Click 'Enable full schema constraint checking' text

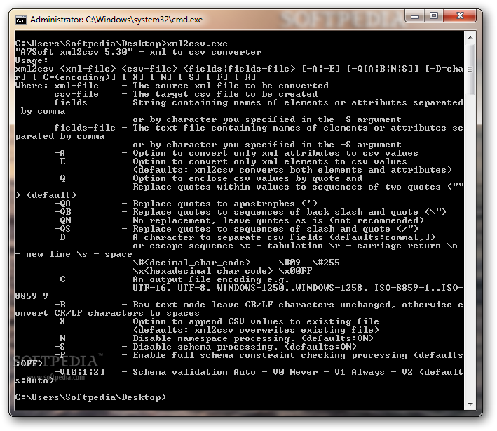click(239, 355)
